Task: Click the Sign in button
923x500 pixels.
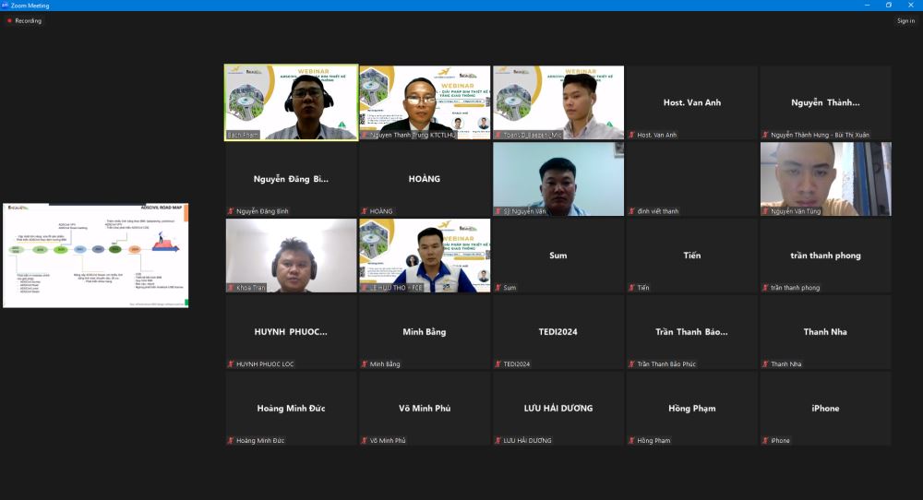Action: click(905, 20)
